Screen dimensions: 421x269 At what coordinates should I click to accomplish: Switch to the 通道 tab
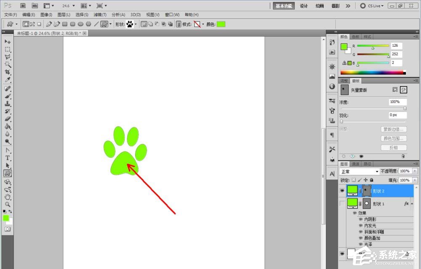(x=355, y=164)
